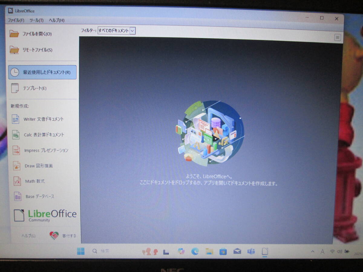Click the Math formula icon

17,181
